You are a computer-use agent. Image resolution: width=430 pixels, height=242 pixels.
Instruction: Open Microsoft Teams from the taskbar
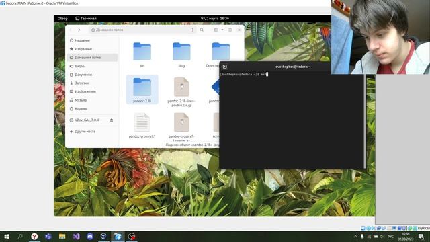click(48, 236)
